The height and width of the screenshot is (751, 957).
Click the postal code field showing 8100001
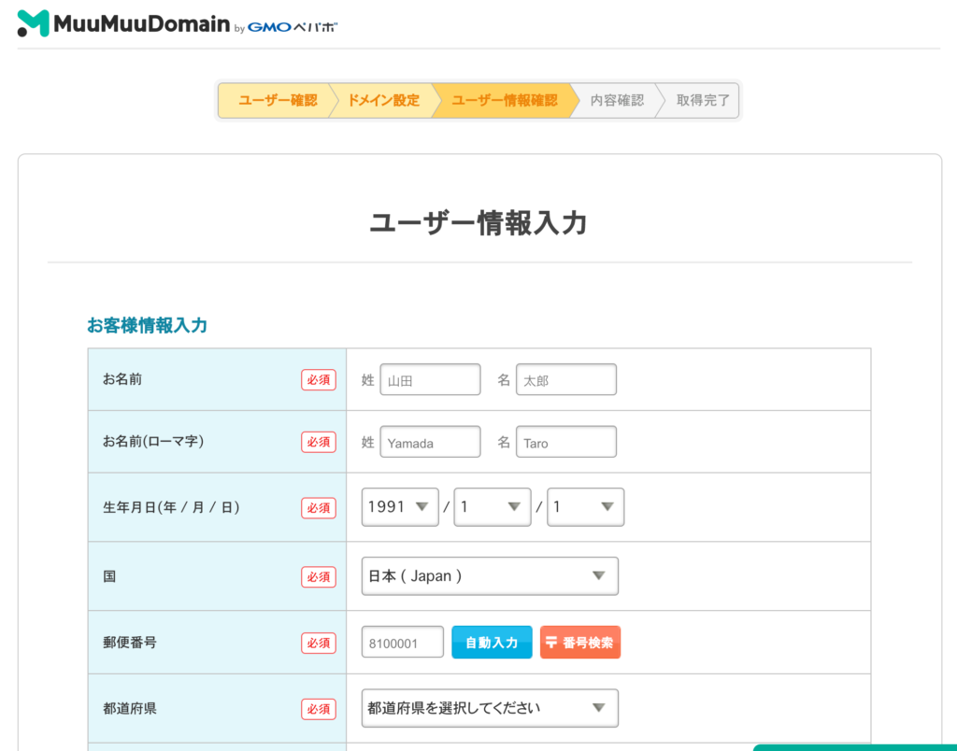403,643
